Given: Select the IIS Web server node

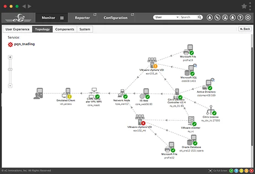Looking at the screenshot, I should tap(144, 93).
